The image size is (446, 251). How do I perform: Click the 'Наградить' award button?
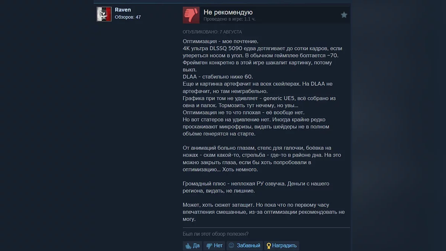282,245
